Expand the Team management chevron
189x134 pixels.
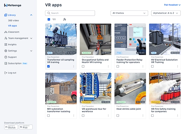31,38
